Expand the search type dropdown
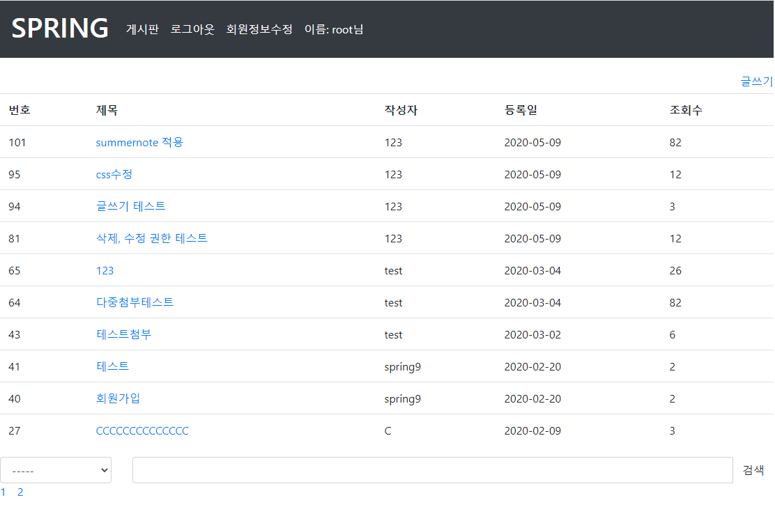Viewport: 775px width, 507px height. (x=56, y=471)
